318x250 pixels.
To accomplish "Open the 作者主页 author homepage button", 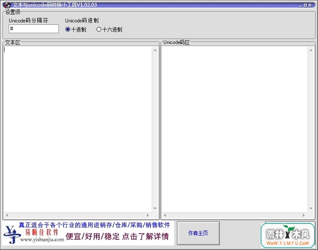I will click(198, 233).
